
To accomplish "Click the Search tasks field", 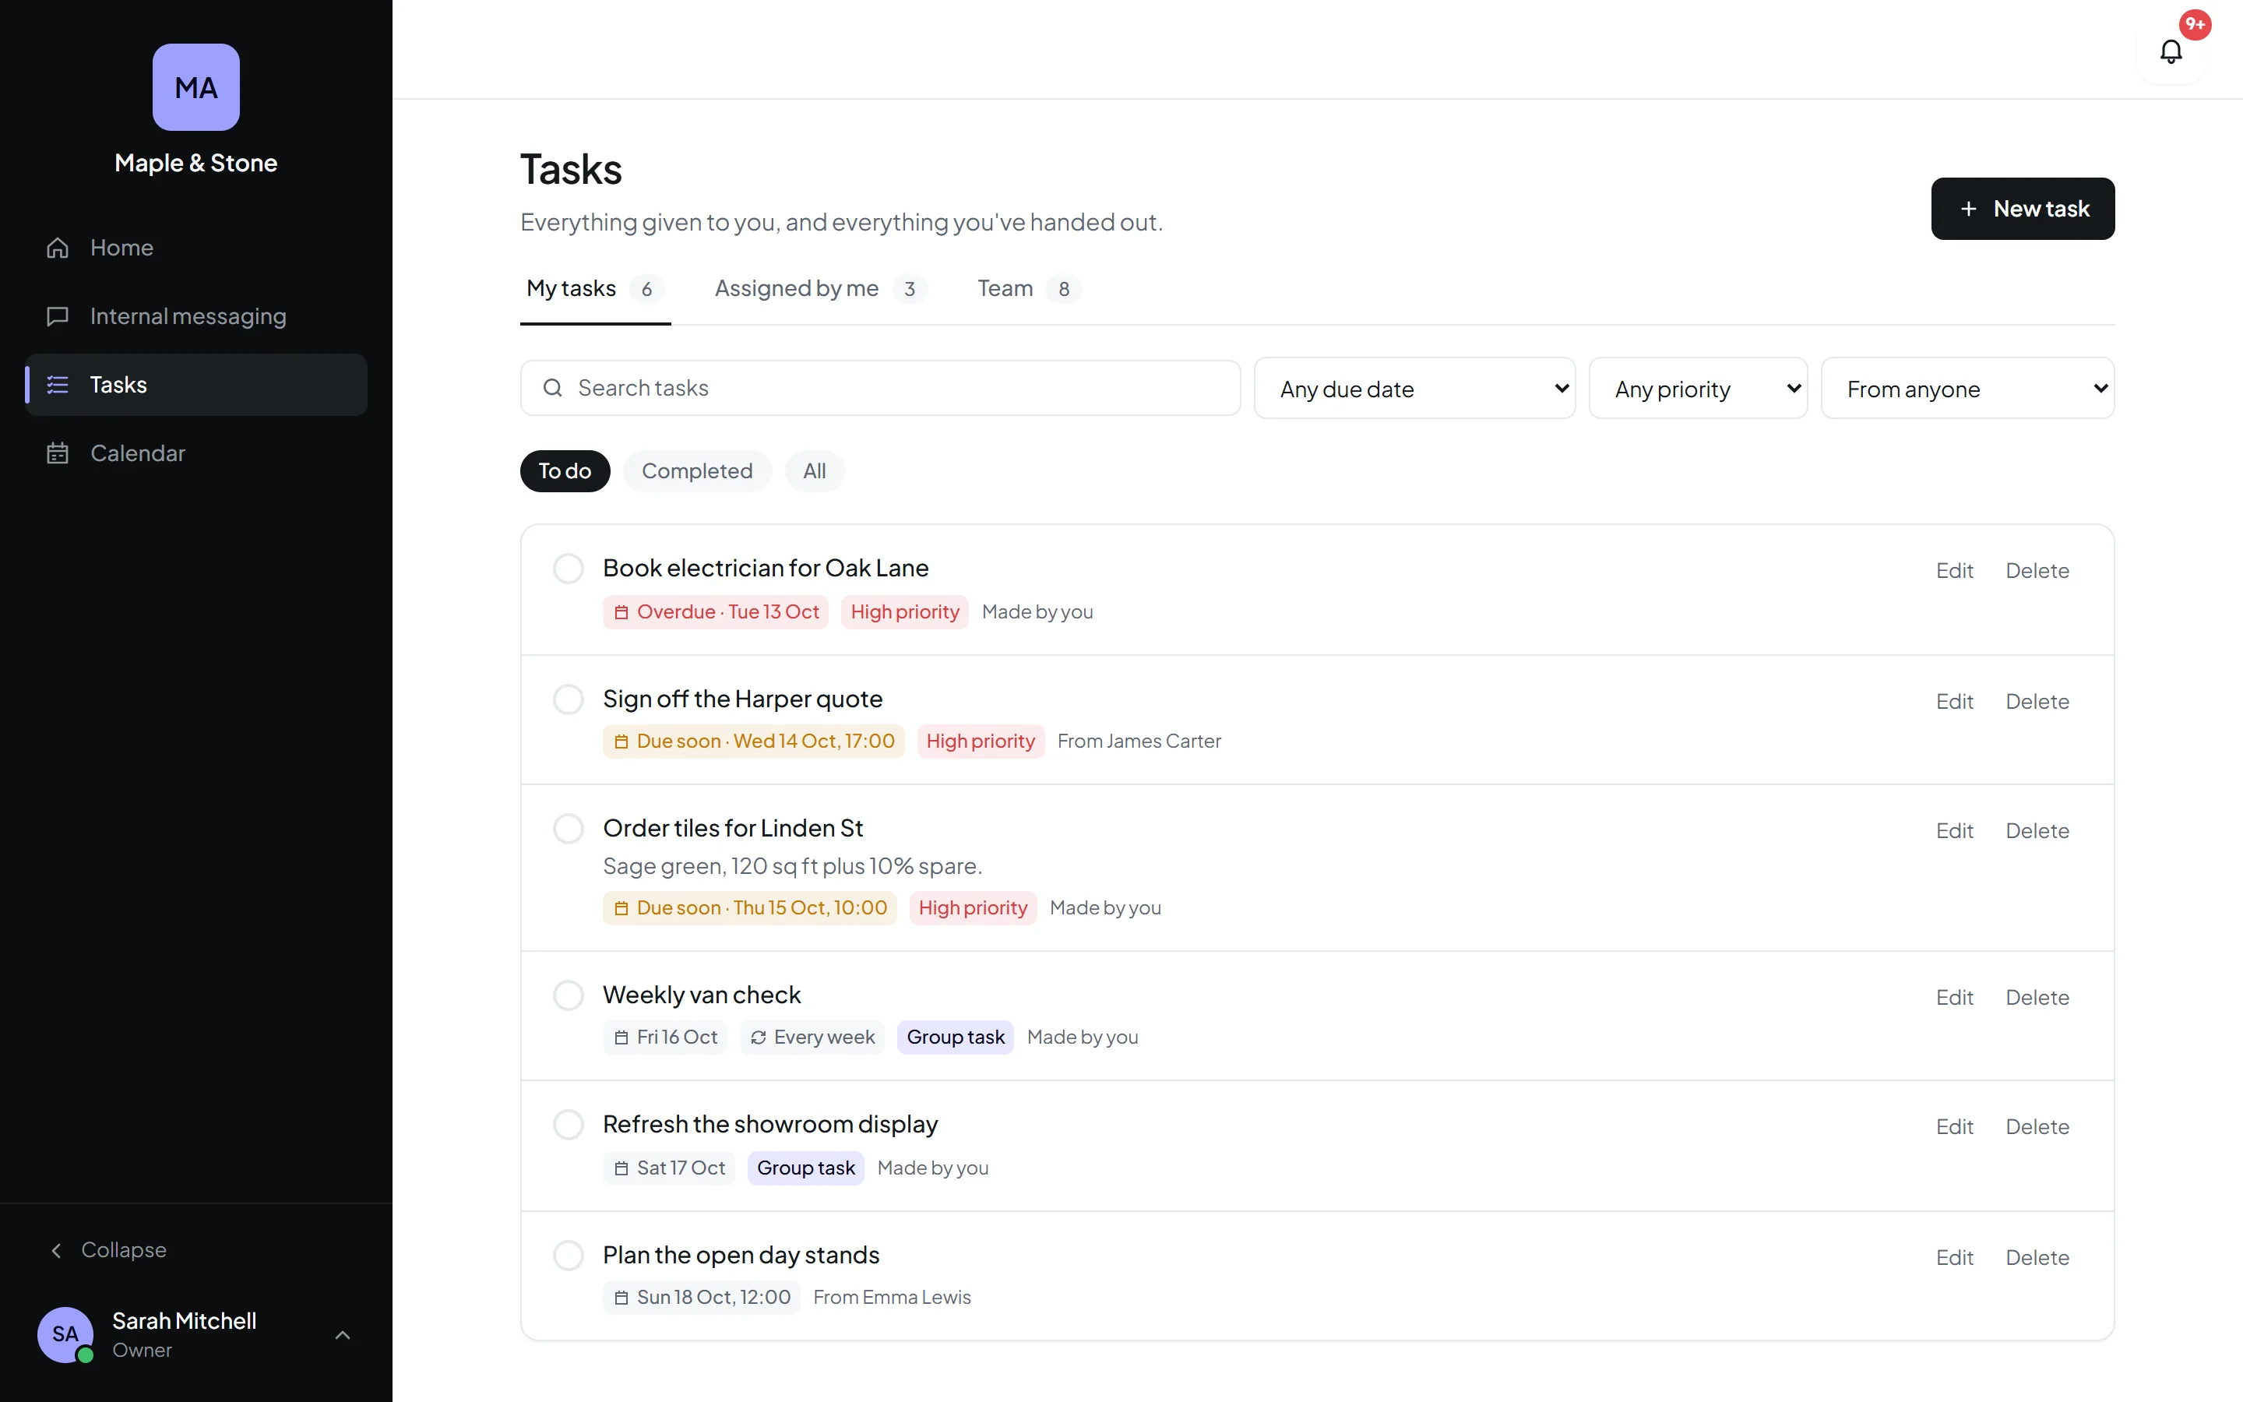I will point(879,388).
